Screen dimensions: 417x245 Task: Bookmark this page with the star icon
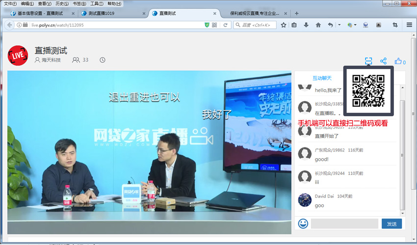284,25
